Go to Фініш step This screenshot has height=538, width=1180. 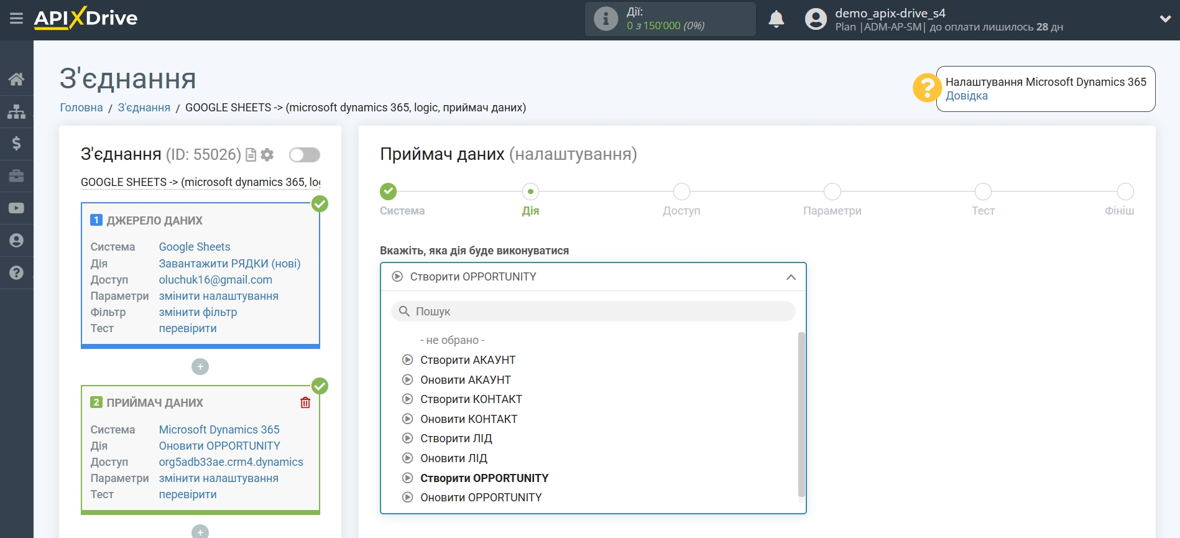coord(1125,192)
